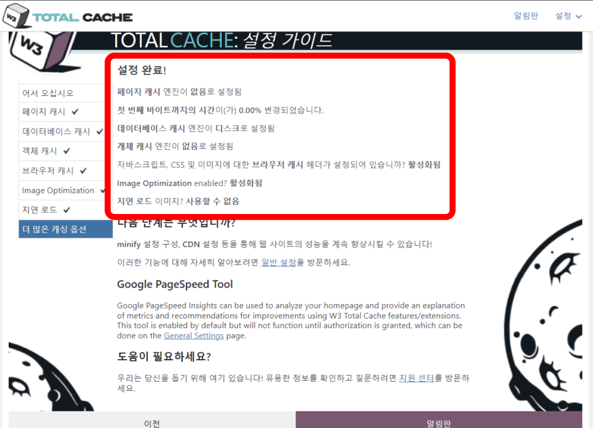Open the 알림판 link in header
The width and height of the screenshot is (593, 428).
(x=526, y=16)
